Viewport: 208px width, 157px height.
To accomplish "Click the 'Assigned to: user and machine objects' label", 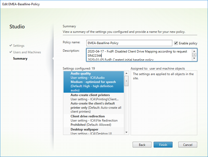I will pyautogui.click(x=158, y=69).
